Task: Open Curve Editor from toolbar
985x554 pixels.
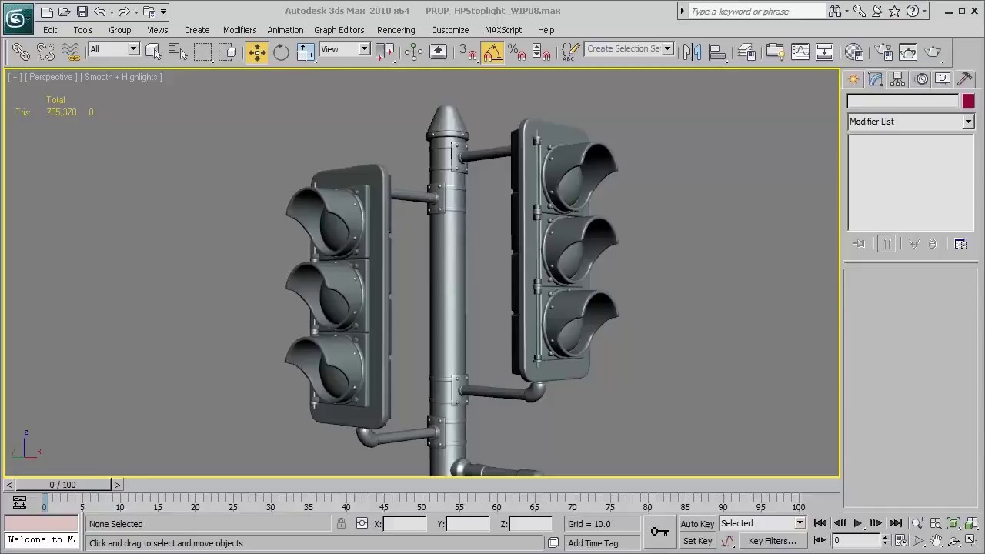Action: coord(800,52)
